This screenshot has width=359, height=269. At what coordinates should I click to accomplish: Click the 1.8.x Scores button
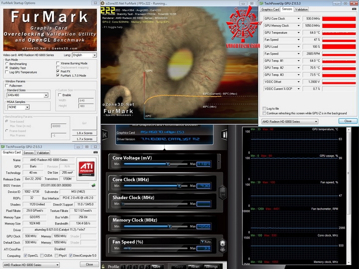click(84, 133)
